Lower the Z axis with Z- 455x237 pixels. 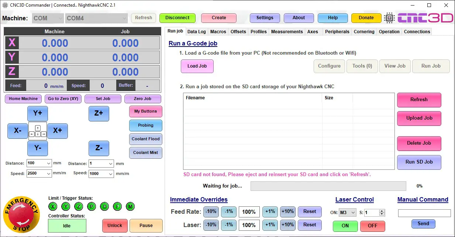point(99,148)
